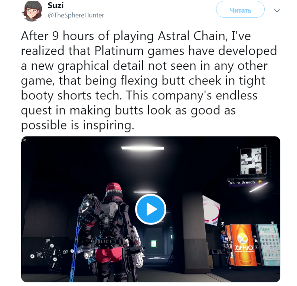Image resolution: width=297 pixels, height=286 pixels.
Task: Click the yellow diamond objective marker
Action: [x=260, y=182]
